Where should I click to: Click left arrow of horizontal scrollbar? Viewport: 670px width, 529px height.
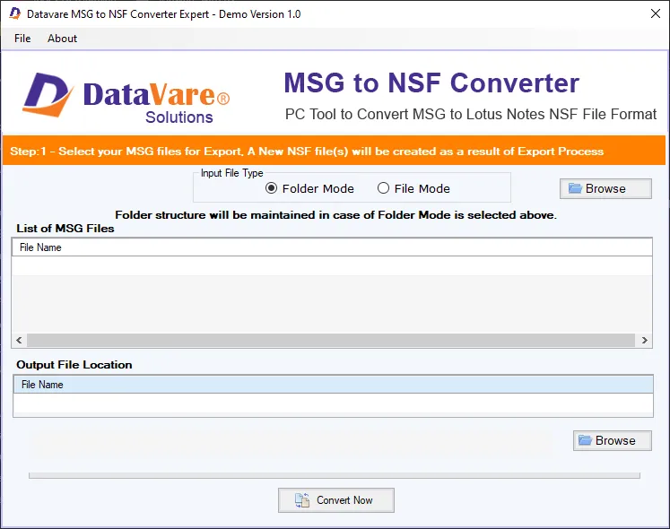(x=19, y=340)
